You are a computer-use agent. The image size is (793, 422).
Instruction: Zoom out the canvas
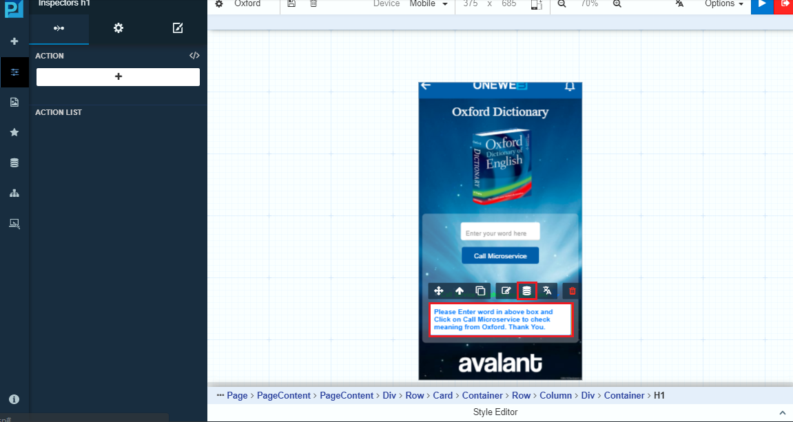[562, 3]
